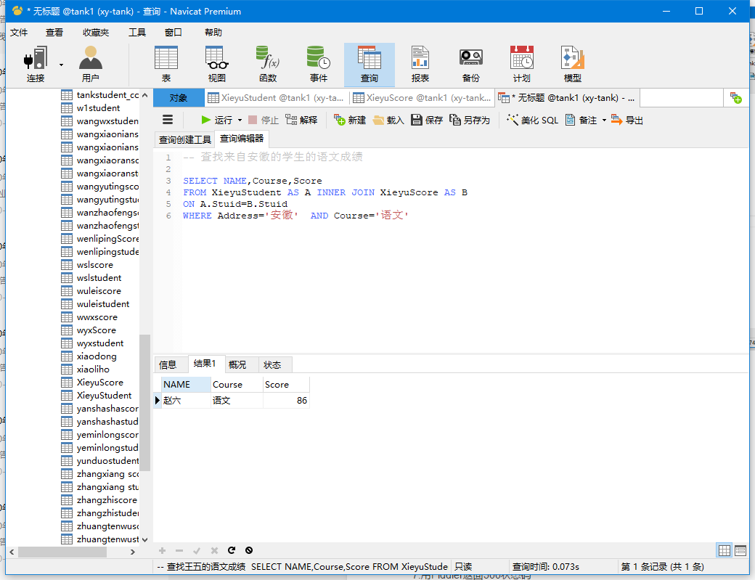Open the 模型 model tool
This screenshot has height=580, width=755.
(x=573, y=64)
